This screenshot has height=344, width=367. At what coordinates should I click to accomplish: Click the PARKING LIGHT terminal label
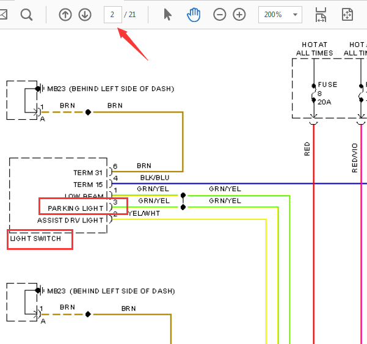click(75, 208)
